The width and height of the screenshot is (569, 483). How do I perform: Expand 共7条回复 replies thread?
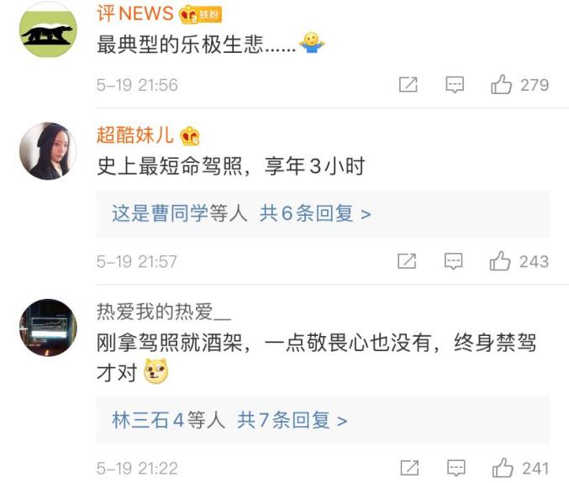click(292, 420)
